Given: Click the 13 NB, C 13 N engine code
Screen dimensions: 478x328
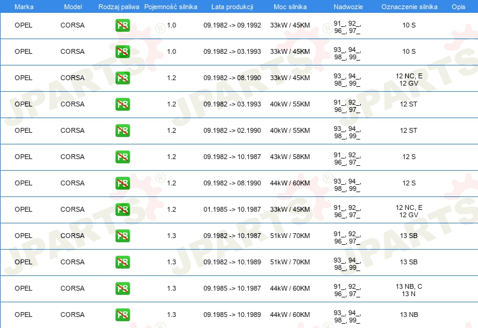Looking at the screenshot, I should coord(409,290).
